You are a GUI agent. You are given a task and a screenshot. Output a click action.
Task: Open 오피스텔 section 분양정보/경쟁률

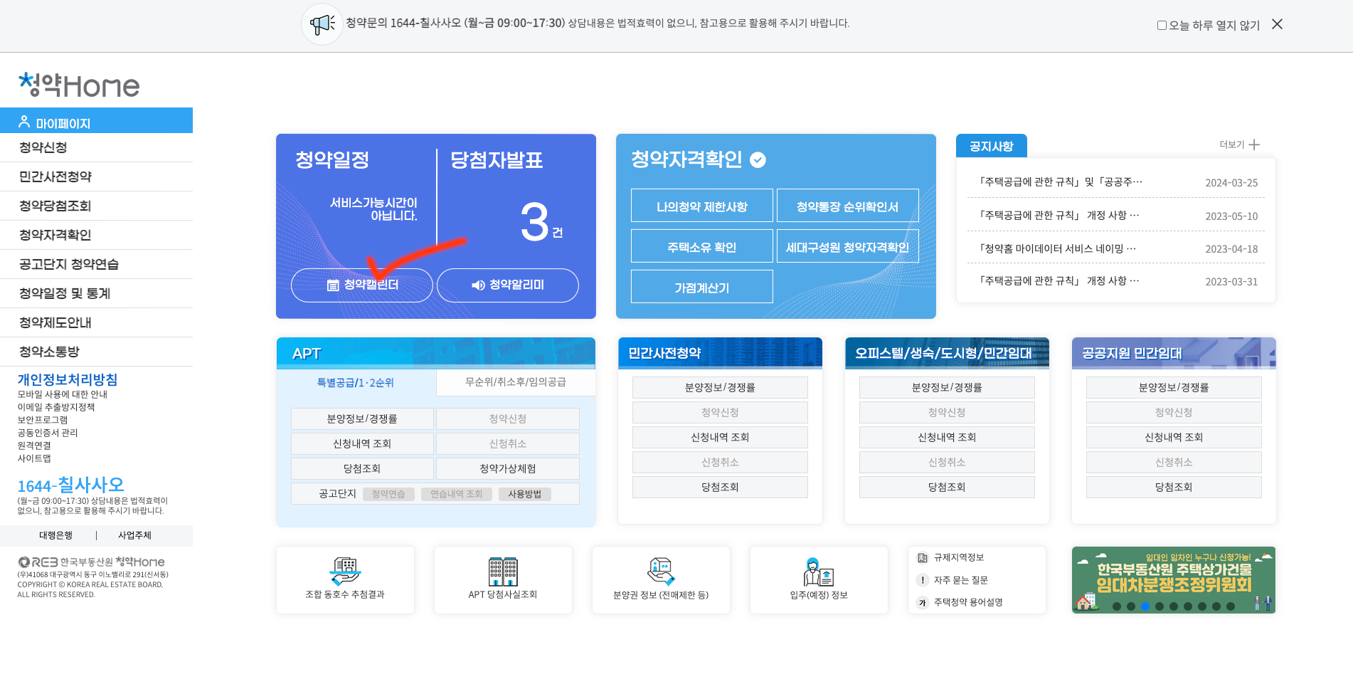tap(947, 387)
